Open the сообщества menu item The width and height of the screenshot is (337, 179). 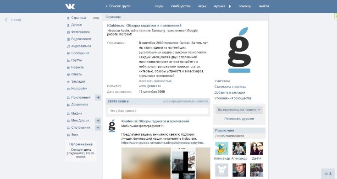click(x=181, y=6)
